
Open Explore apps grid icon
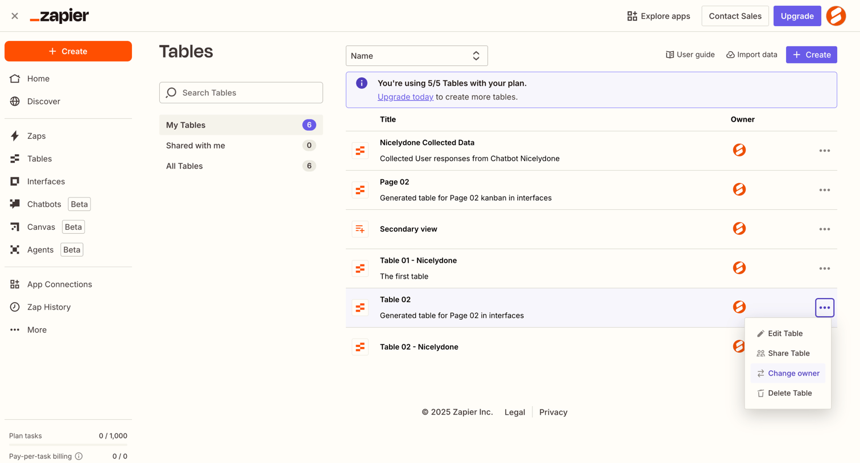[632, 16]
